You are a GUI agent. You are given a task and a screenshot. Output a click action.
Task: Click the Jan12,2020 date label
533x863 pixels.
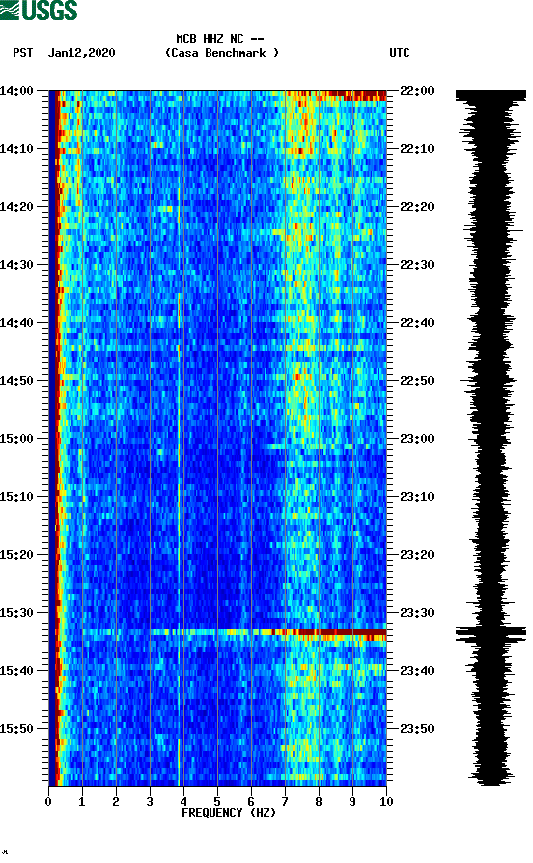(x=81, y=53)
